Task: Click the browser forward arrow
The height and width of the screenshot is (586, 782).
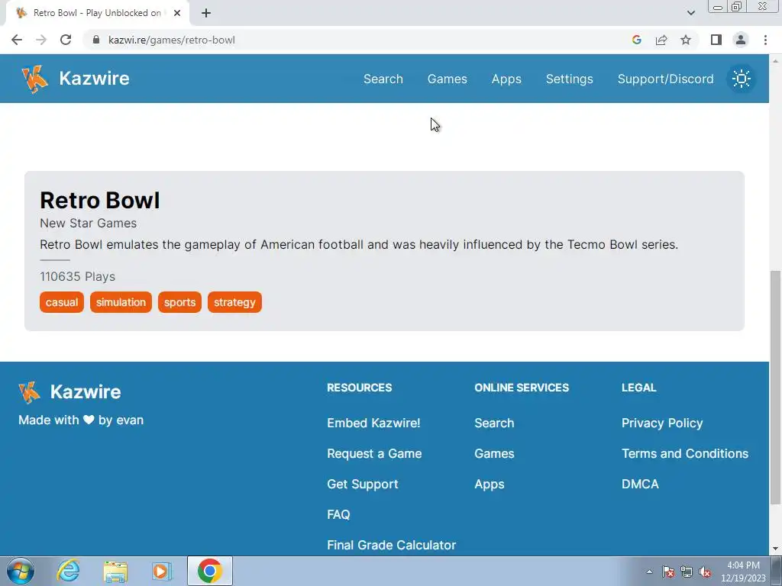Action: tap(41, 40)
